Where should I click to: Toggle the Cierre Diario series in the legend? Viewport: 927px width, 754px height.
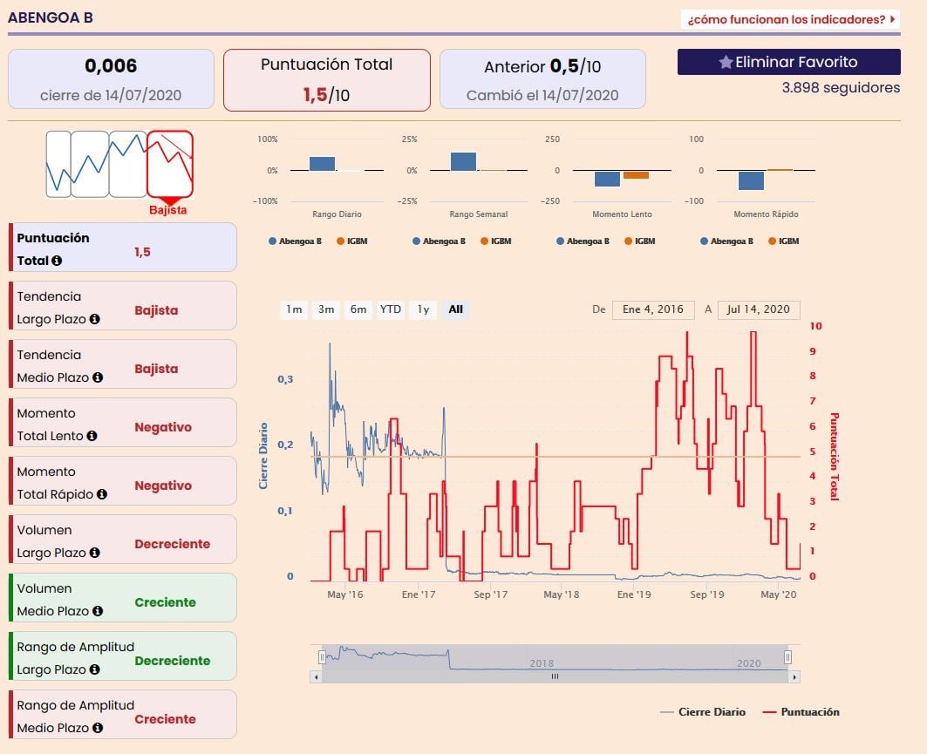tap(702, 712)
